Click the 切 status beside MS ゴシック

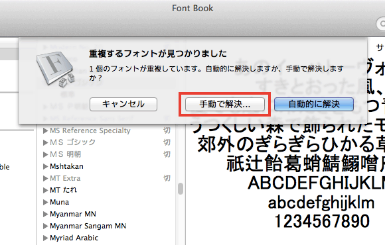click(x=167, y=142)
